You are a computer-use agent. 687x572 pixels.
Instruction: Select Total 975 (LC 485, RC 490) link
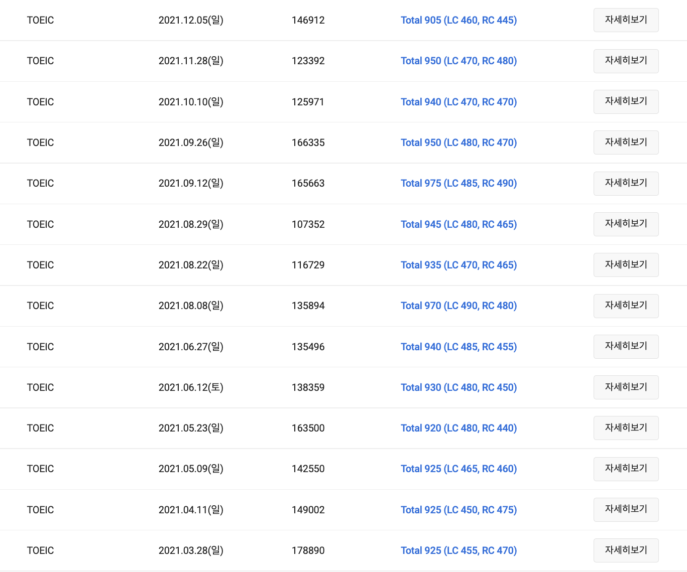pyautogui.click(x=459, y=183)
